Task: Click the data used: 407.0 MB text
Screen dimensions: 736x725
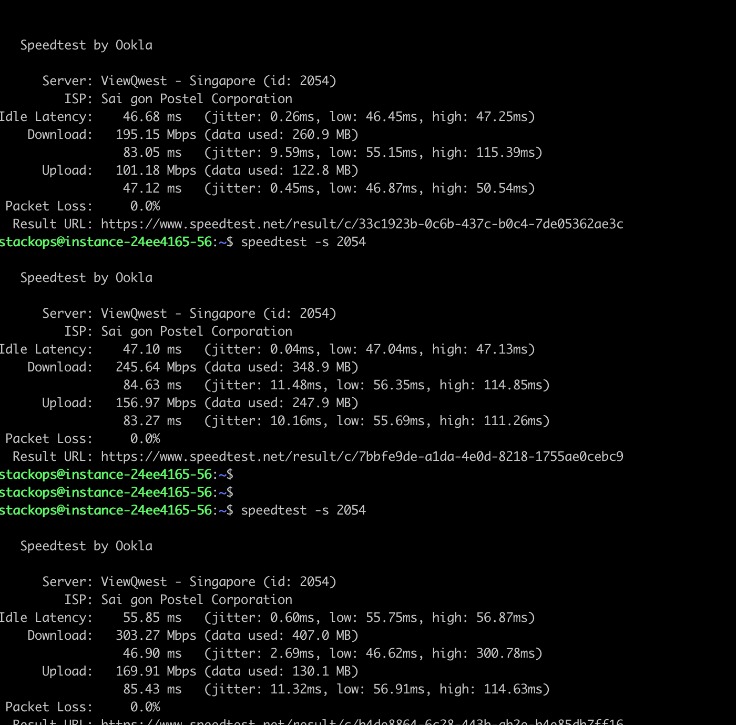Action: pos(281,636)
